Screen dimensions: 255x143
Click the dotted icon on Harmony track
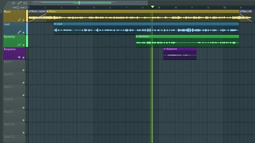19,45
